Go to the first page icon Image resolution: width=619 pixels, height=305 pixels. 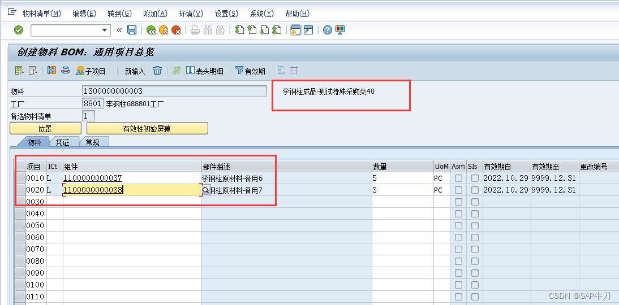239,30
